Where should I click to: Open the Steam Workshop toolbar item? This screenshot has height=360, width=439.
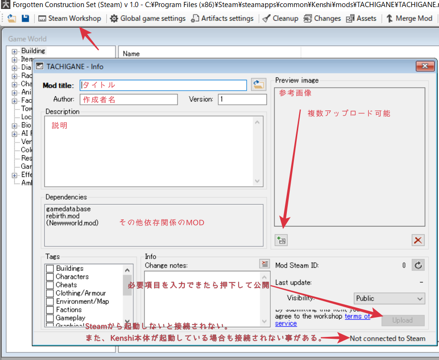coord(69,18)
